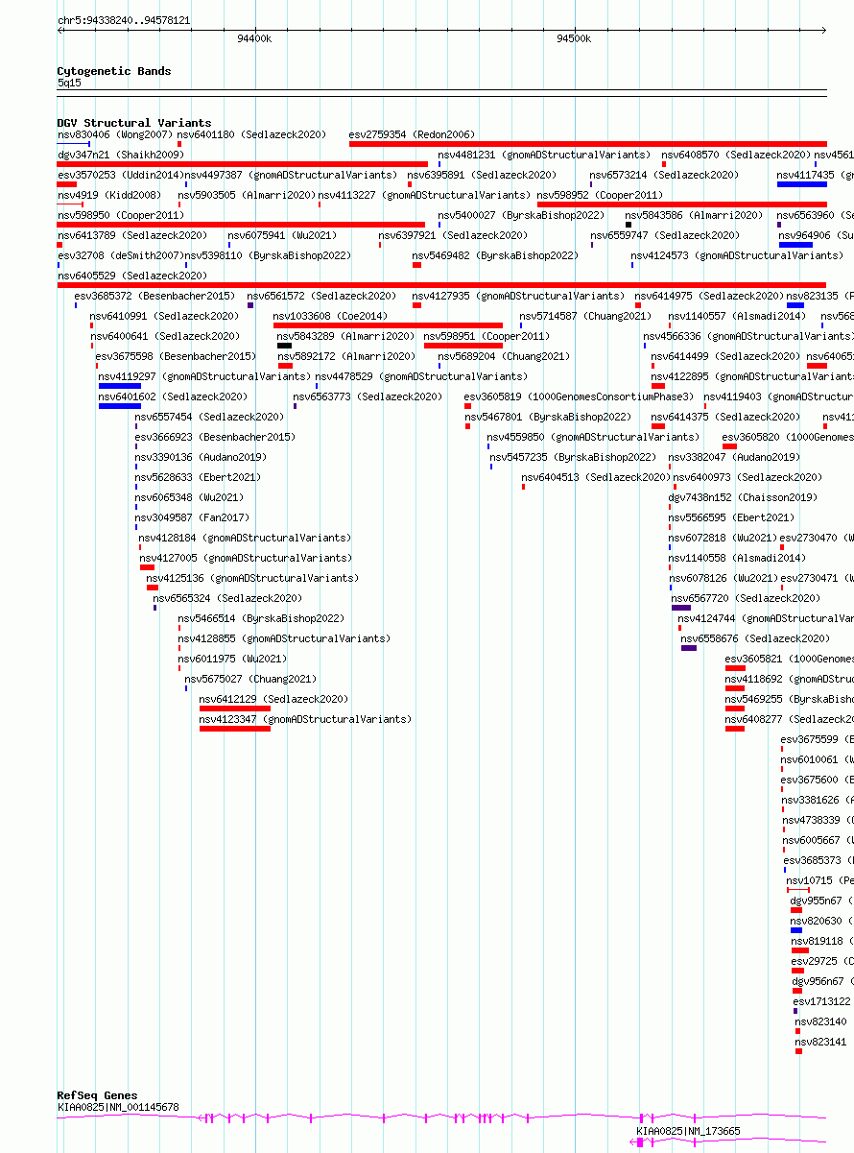Click label nsv6565324 (Sedlazeck2020)
This screenshot has height=1153, width=854.
(227, 598)
